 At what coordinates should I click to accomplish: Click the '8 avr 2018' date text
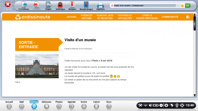pos(107,61)
